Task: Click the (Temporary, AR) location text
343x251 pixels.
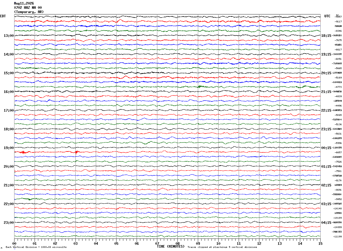Action: (29, 12)
